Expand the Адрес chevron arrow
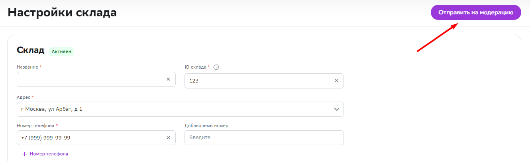This screenshot has width=530, height=161. [x=337, y=109]
